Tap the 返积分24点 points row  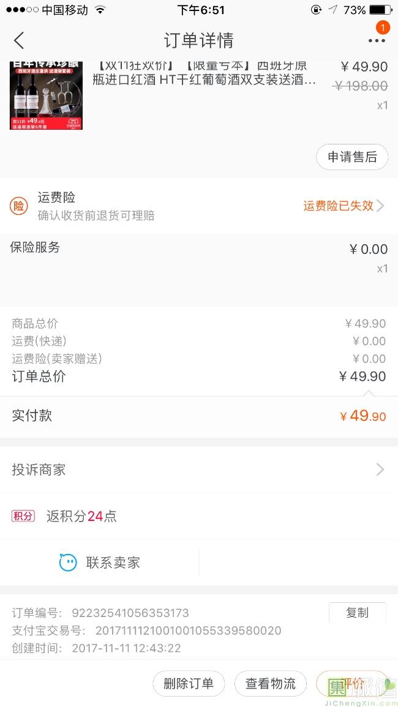(x=81, y=516)
